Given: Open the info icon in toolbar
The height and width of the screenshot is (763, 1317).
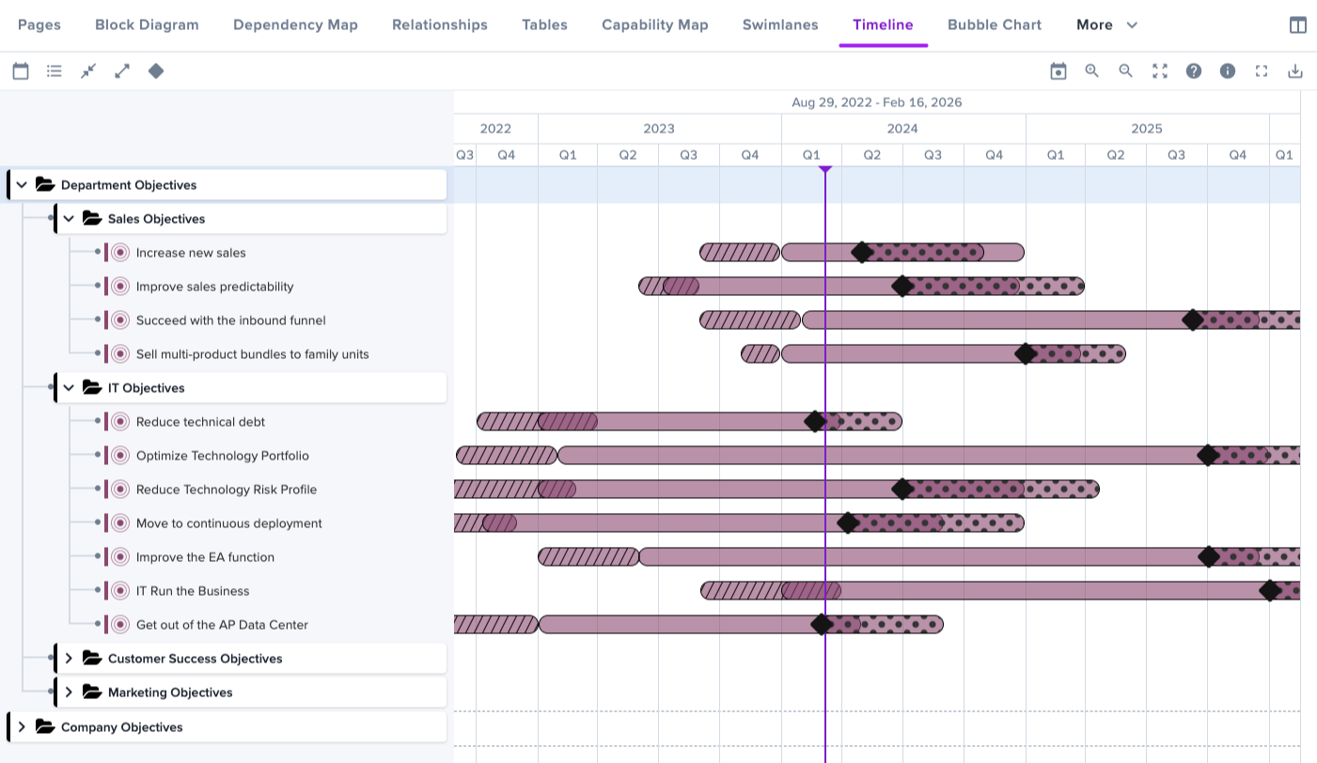Looking at the screenshot, I should (x=1228, y=70).
